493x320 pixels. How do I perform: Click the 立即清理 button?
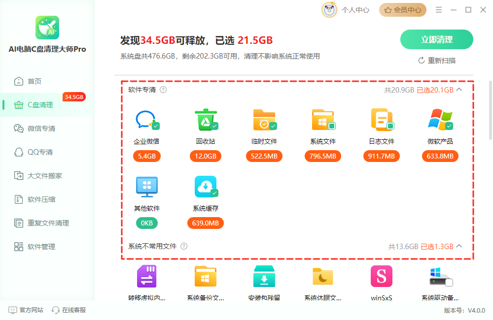tap(437, 39)
